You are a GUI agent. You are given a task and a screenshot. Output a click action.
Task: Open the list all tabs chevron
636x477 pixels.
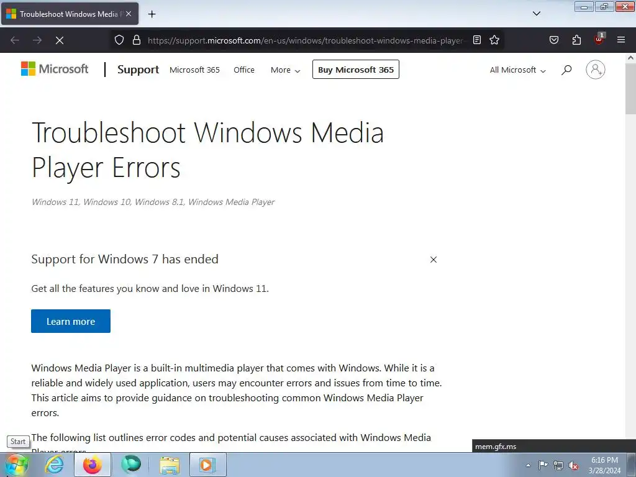coord(536,14)
